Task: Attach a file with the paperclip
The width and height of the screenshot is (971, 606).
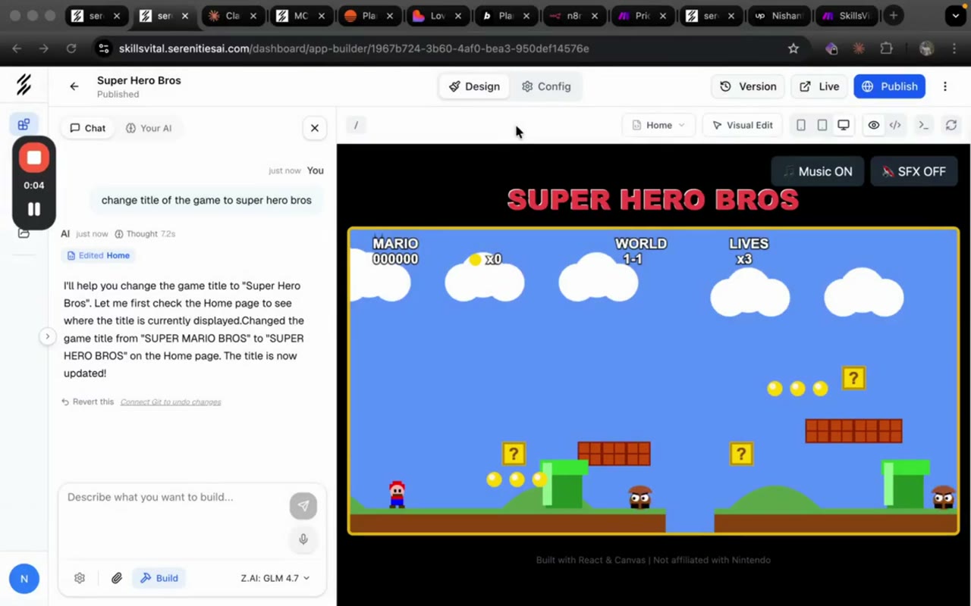Action: [117, 578]
